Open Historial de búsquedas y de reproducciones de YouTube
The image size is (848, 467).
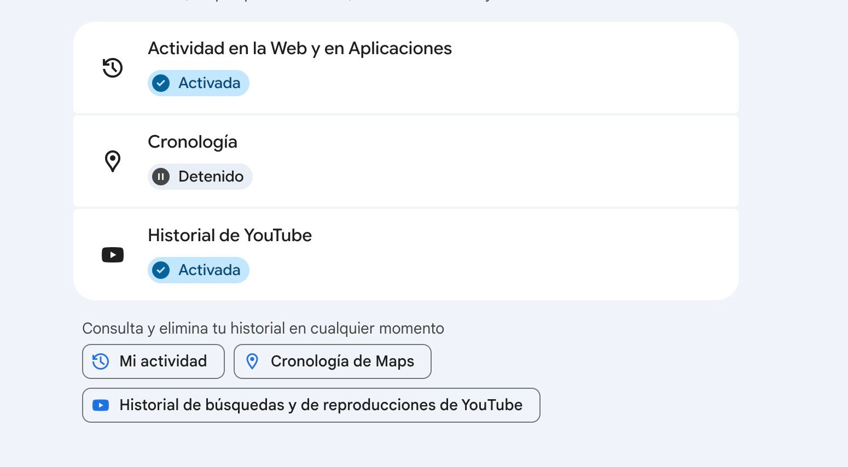coord(311,405)
